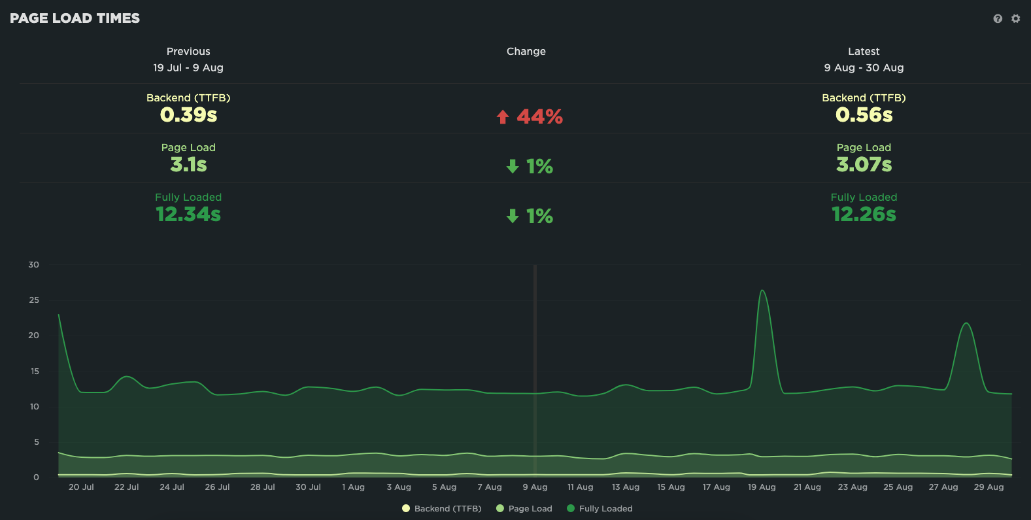
Task: Click the green down arrow in Fully Loaded row
Action: (x=513, y=217)
